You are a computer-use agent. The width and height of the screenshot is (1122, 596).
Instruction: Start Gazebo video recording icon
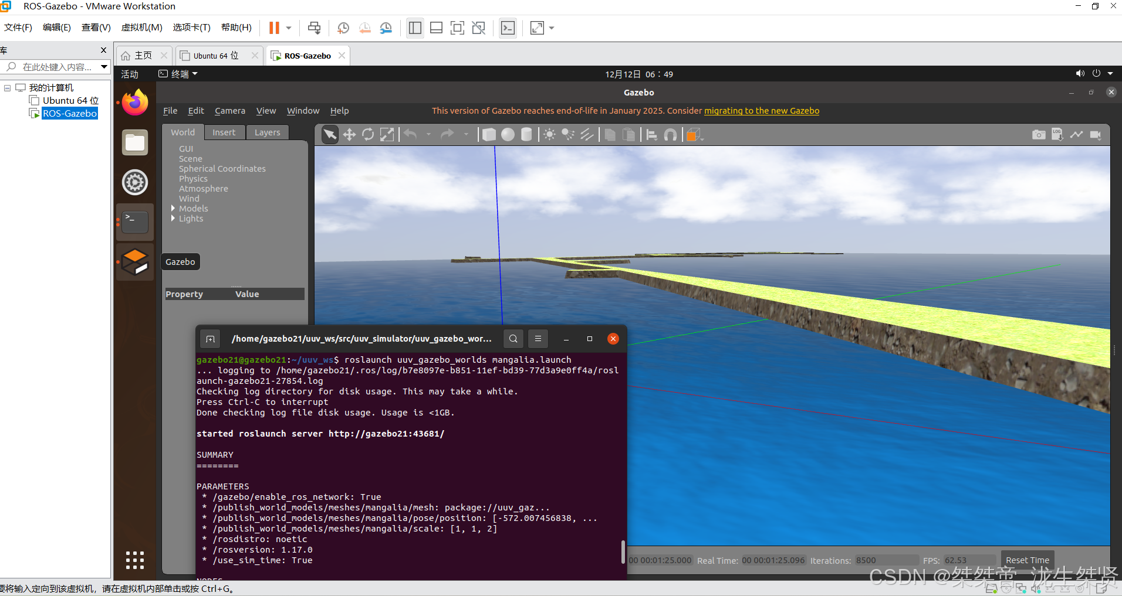pos(1095,135)
